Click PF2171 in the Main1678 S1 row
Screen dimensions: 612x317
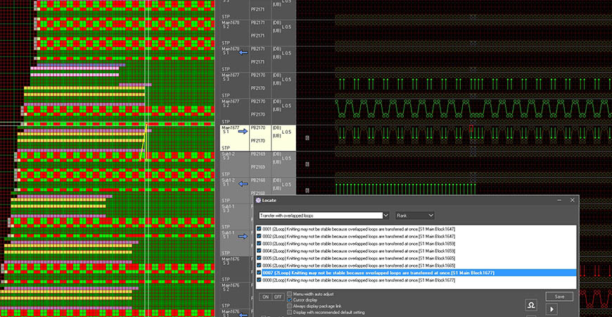point(257,62)
